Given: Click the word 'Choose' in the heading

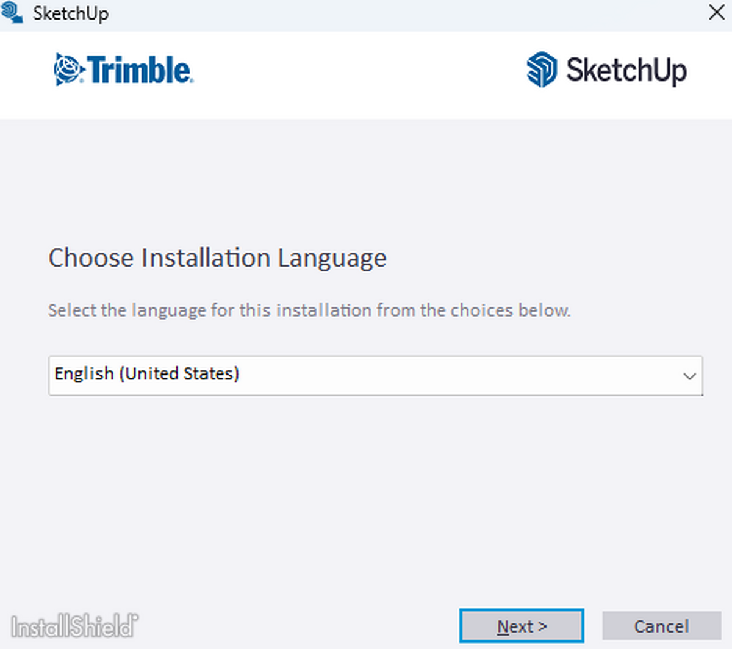Looking at the screenshot, I should coord(91,258).
